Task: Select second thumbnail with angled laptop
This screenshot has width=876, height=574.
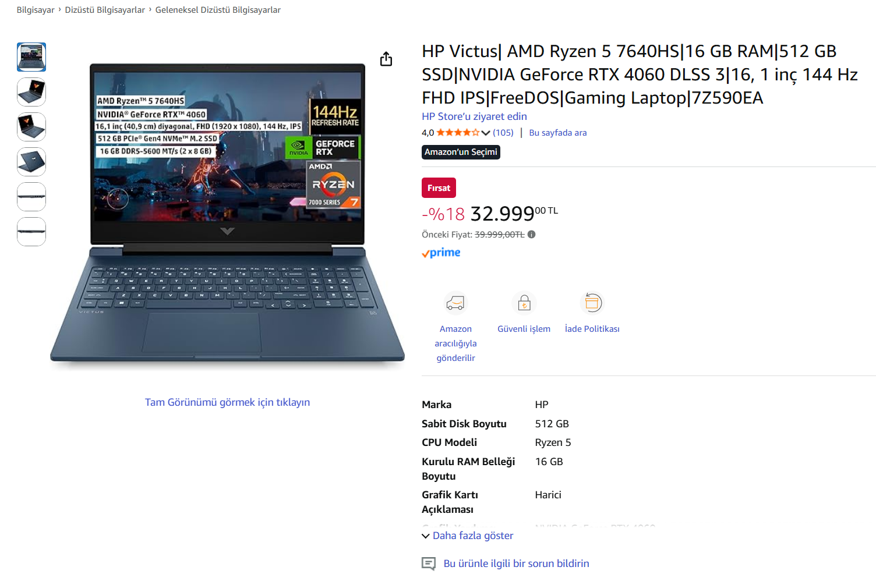Action: point(31,92)
